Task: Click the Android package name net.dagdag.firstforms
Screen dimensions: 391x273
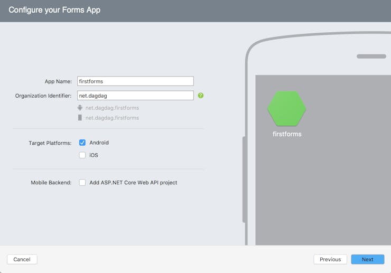Action: [112, 108]
